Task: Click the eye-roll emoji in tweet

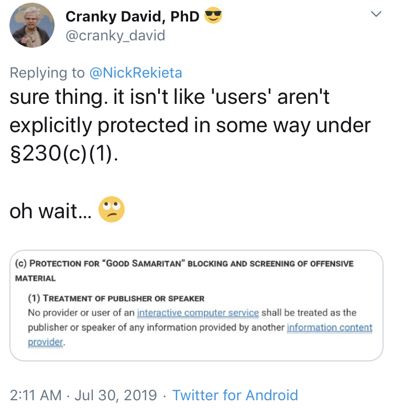Action: click(112, 209)
